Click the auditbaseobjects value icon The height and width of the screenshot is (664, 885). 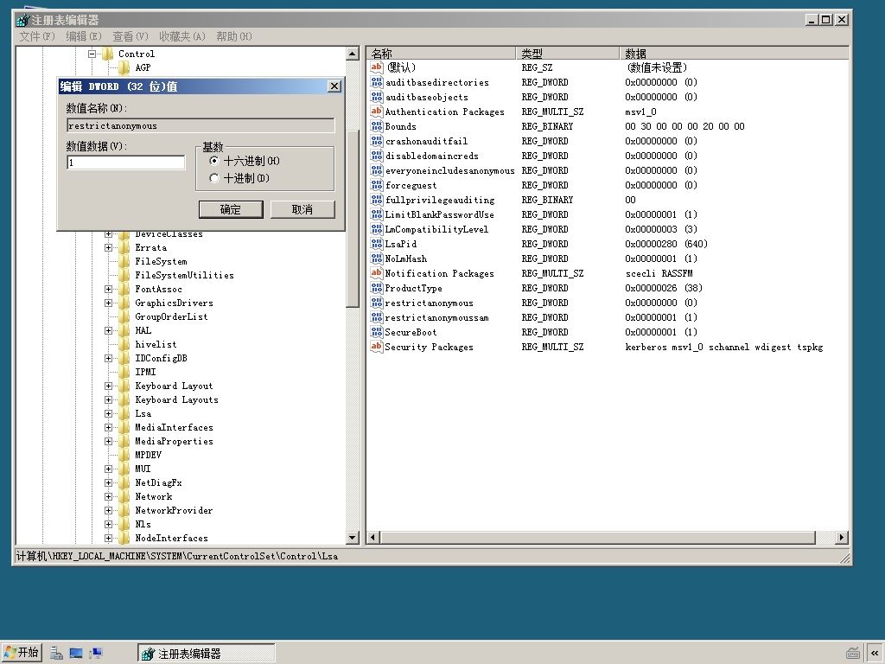[x=377, y=97]
